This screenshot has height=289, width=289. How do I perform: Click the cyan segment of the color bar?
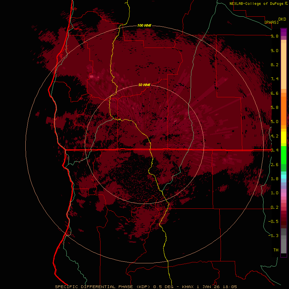[284, 177]
